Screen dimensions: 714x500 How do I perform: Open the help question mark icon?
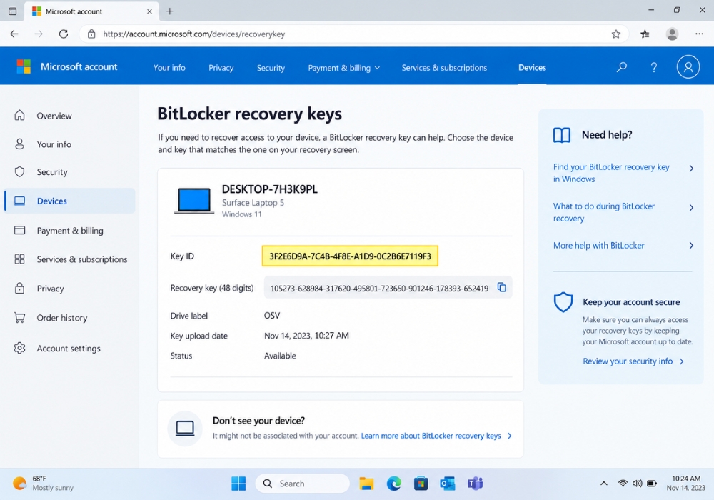pos(654,67)
